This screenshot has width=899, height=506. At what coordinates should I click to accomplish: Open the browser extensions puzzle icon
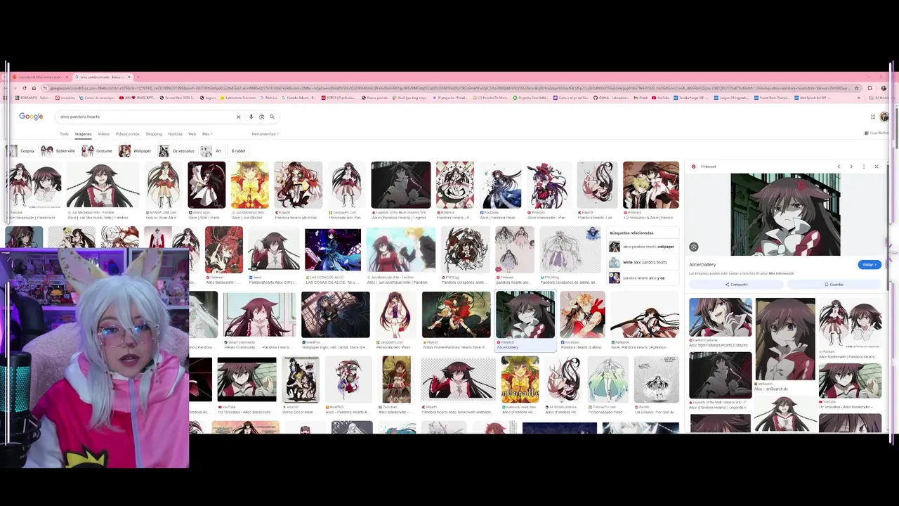(x=870, y=88)
